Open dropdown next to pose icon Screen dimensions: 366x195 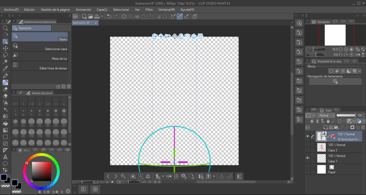pos(214,176)
